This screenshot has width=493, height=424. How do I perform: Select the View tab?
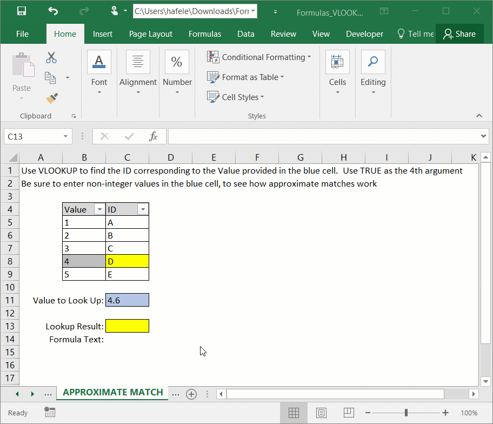coord(321,34)
